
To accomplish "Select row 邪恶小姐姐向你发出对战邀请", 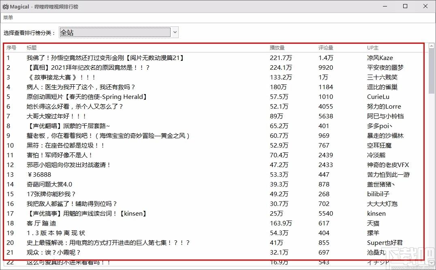I will pos(214,165).
